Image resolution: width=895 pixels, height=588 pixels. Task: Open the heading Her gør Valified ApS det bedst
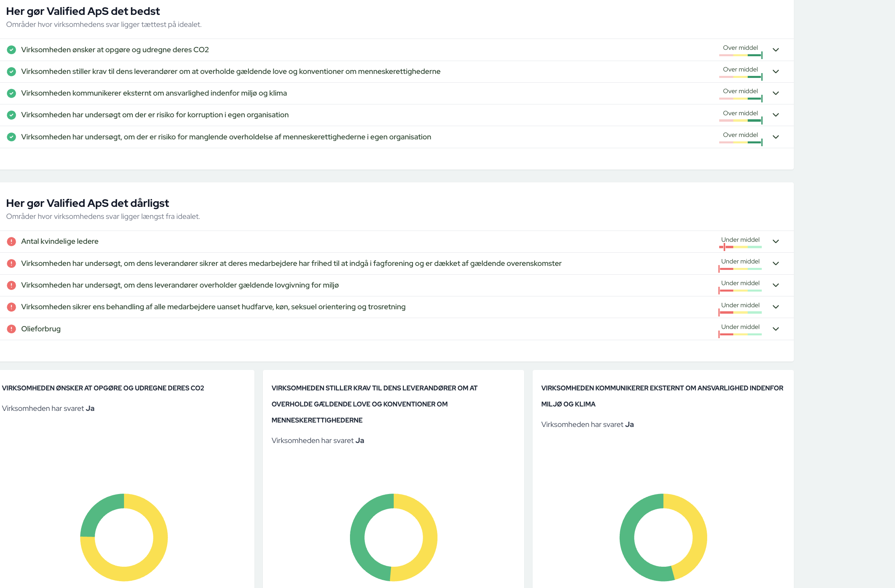83,11
